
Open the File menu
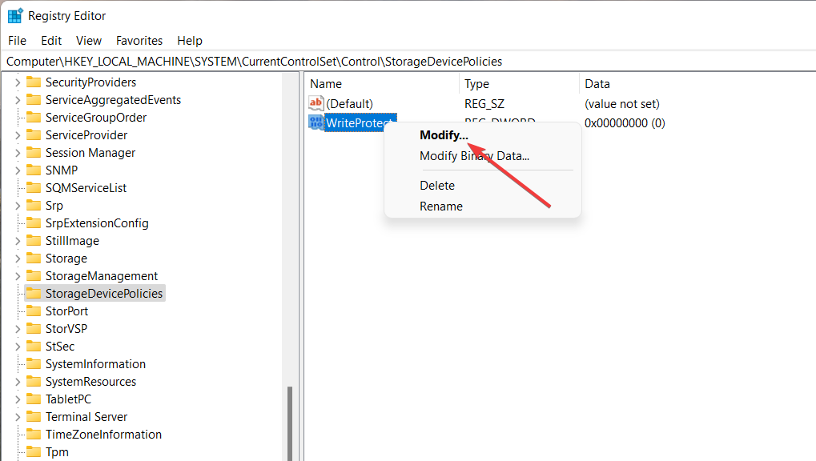[17, 41]
